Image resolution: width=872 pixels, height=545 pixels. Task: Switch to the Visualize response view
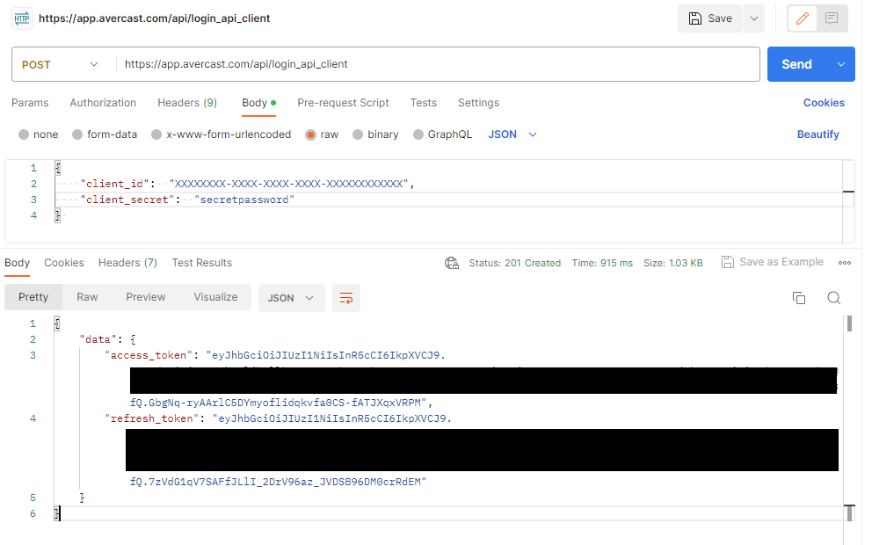(215, 297)
